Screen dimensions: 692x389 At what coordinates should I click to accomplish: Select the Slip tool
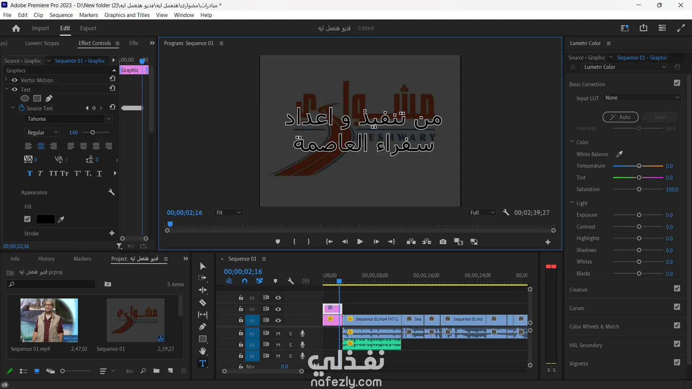203,315
